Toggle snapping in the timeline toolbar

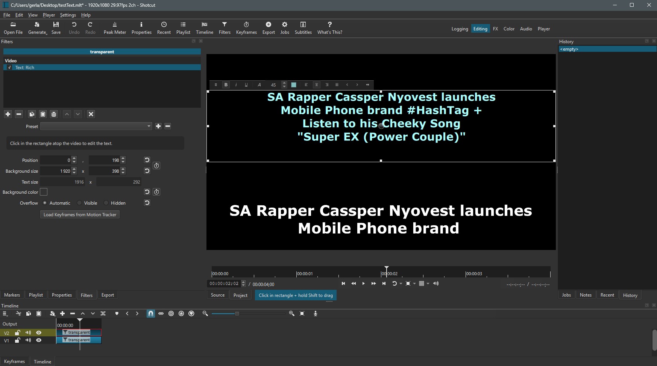click(x=151, y=313)
